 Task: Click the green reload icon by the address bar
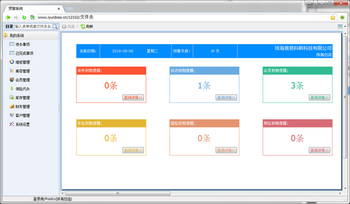coord(24,17)
